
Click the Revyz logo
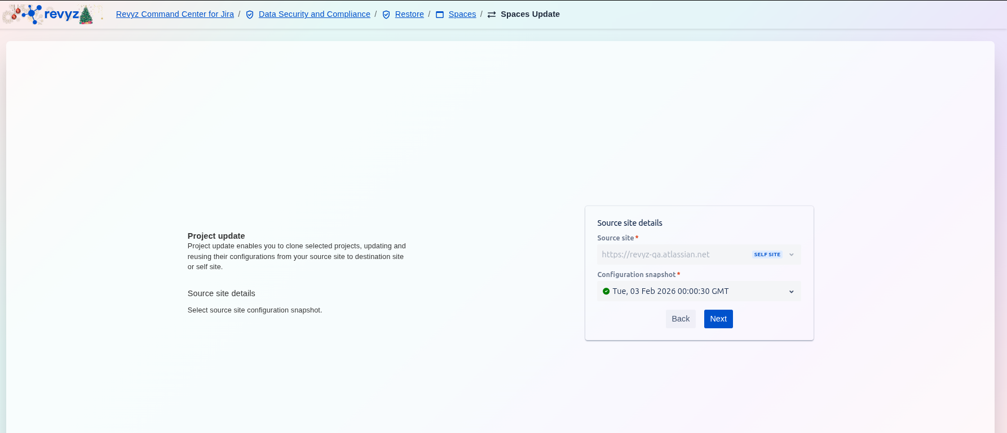pyautogui.click(x=54, y=15)
